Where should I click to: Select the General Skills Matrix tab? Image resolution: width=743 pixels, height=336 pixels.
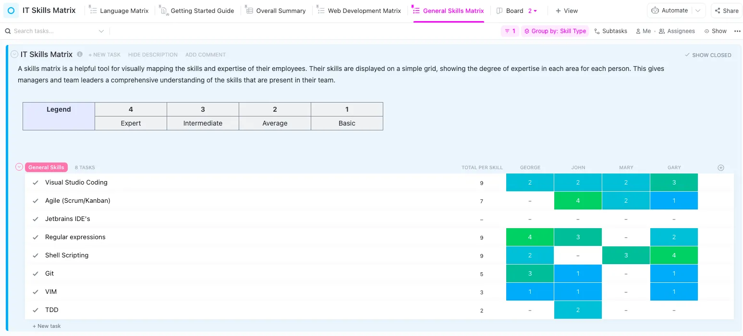[x=448, y=11]
